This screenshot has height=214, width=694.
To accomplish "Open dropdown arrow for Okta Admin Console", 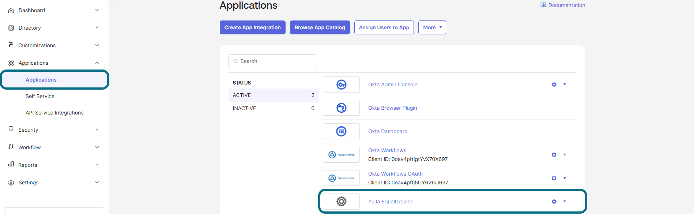I will (x=565, y=85).
